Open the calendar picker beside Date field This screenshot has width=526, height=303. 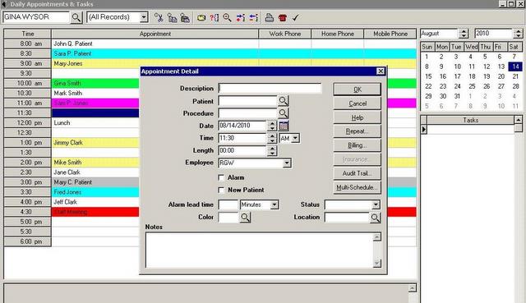284,126
